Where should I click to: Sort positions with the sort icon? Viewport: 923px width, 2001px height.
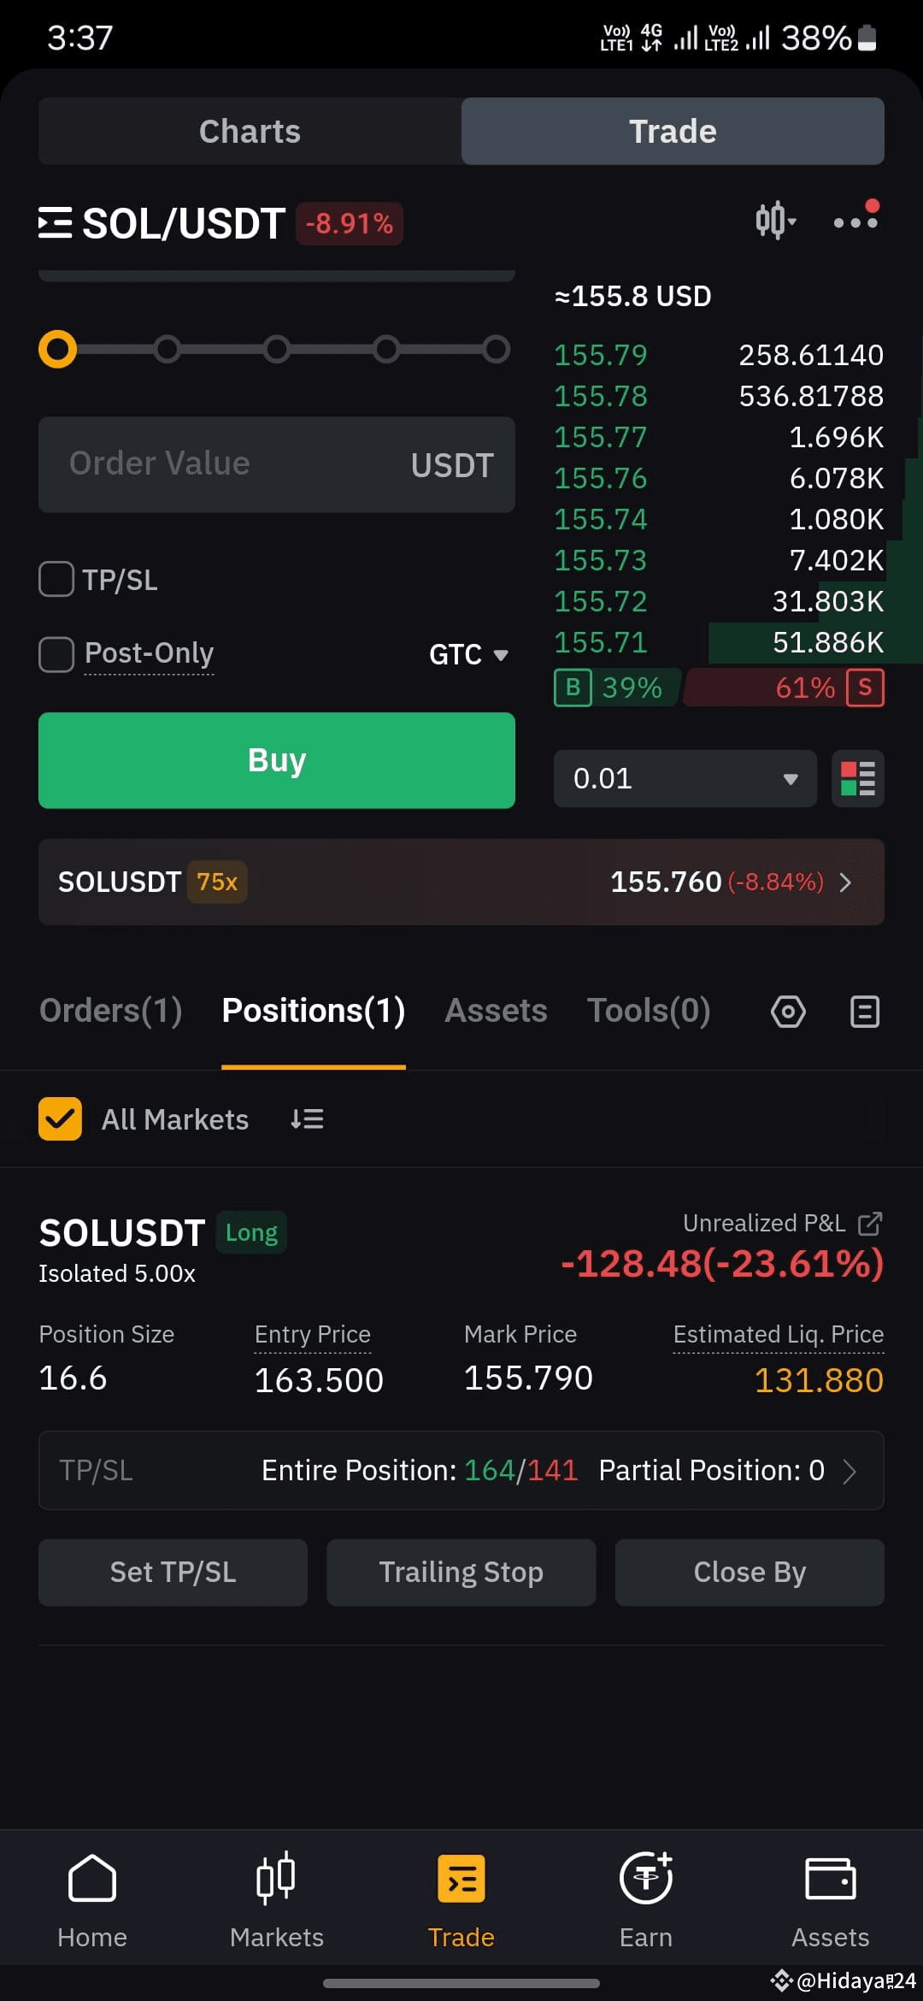coord(307,1119)
